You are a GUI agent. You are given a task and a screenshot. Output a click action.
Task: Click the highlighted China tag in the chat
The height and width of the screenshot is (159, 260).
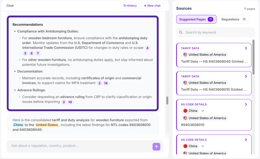18,125
